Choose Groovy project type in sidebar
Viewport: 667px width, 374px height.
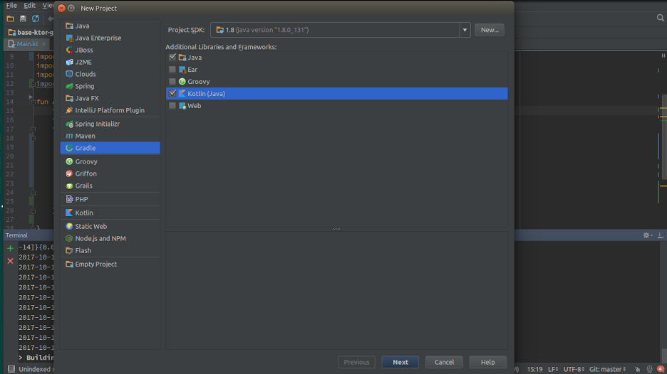[x=110, y=161]
